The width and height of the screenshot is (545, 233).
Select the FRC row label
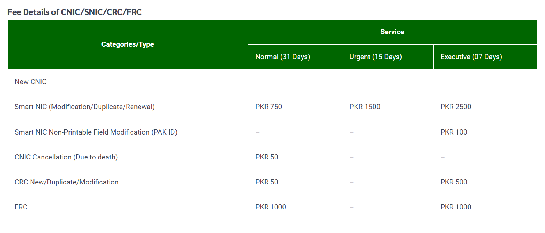(21, 207)
